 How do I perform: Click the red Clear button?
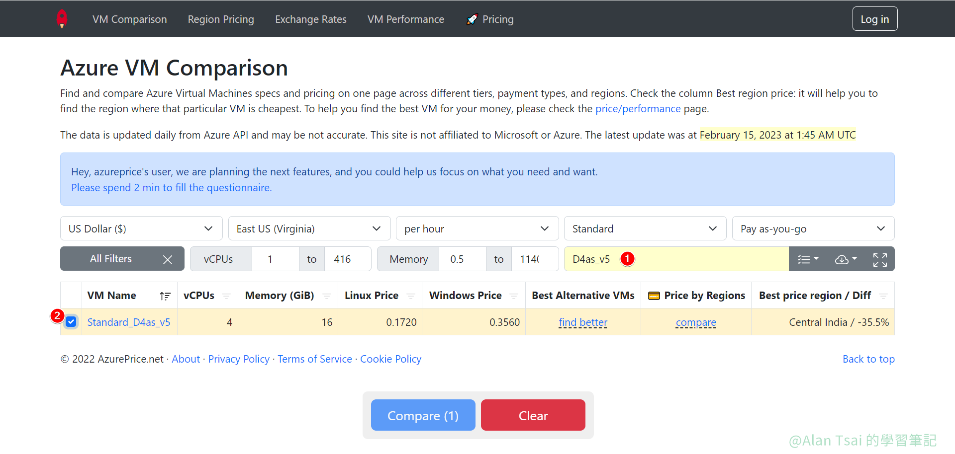point(533,415)
